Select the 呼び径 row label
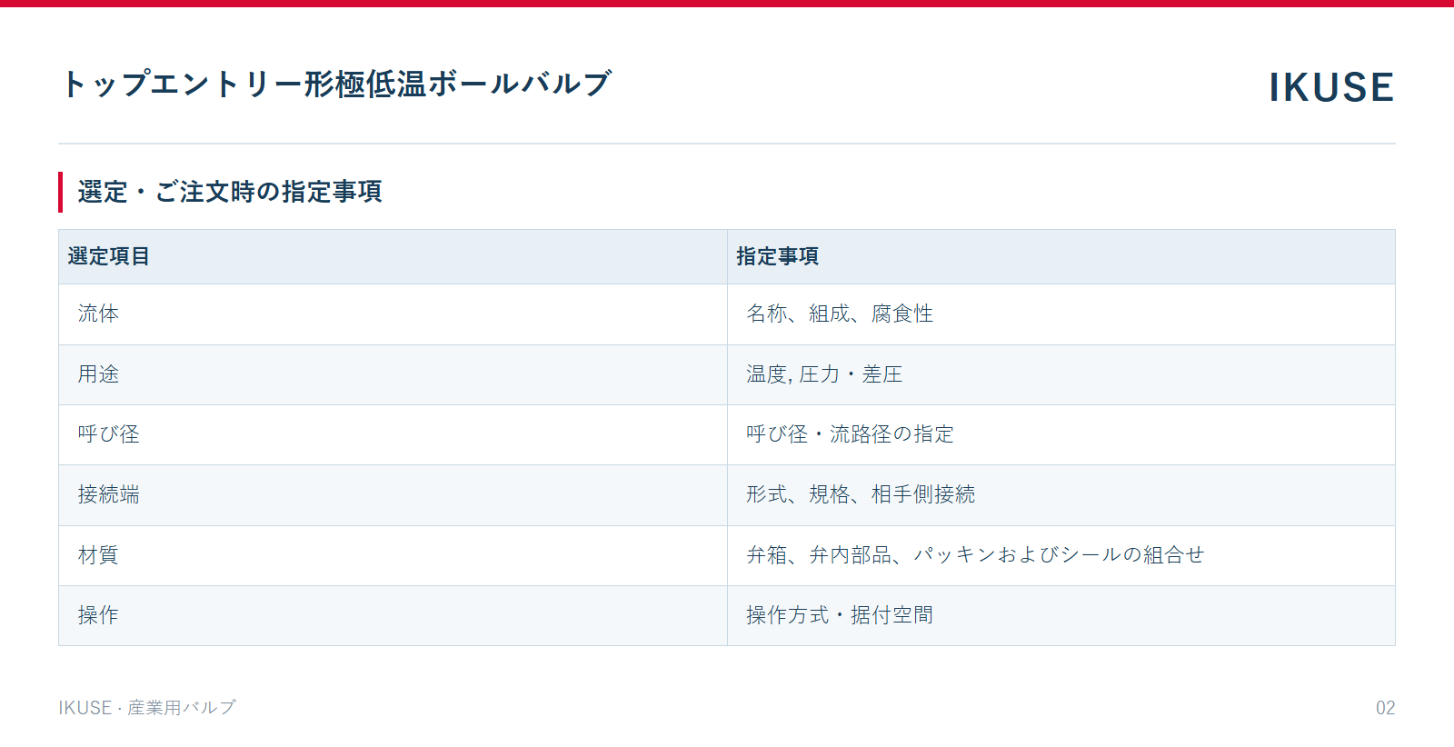The image size is (1454, 747). pos(393,434)
